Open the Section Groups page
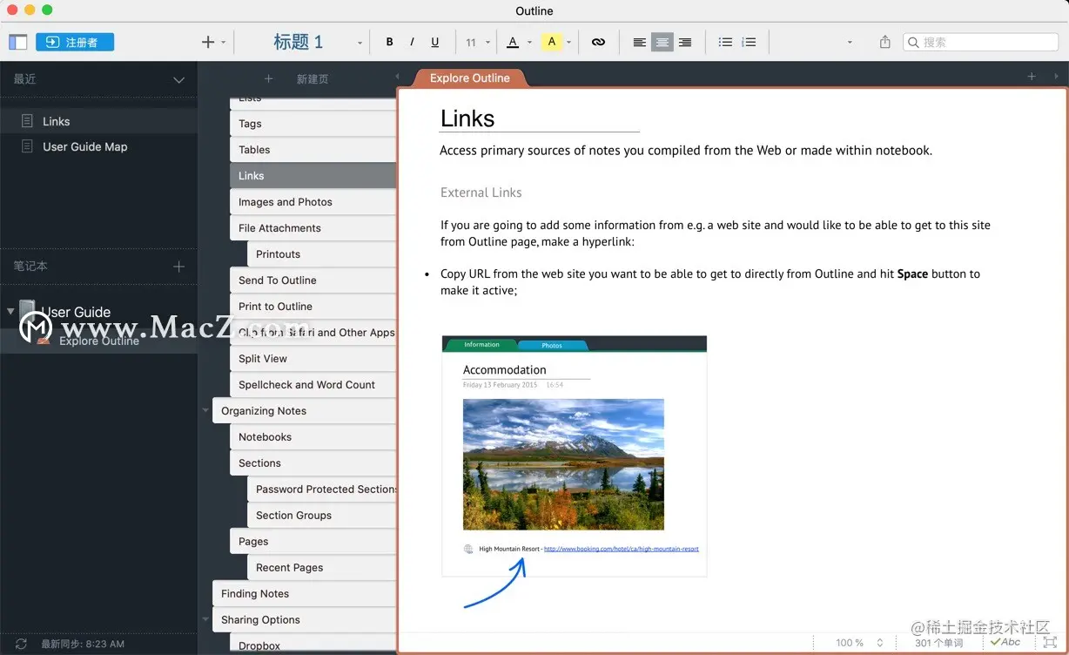Screen dimensions: 1069x655 [322, 516]
